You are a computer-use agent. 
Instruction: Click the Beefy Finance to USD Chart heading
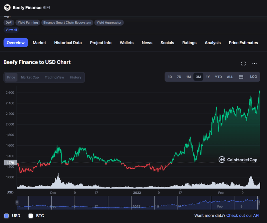[x=37, y=62]
